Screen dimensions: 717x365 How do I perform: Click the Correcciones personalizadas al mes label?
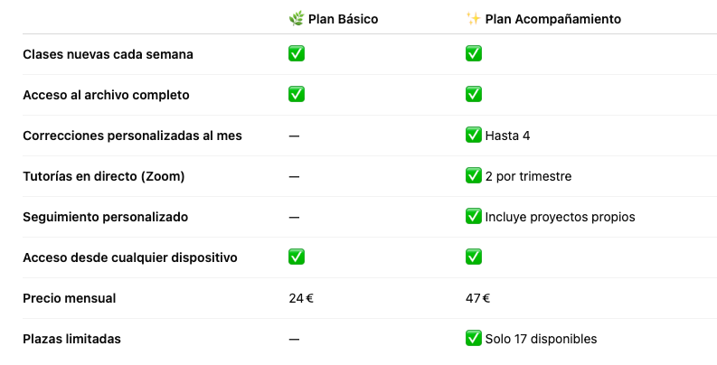point(132,136)
